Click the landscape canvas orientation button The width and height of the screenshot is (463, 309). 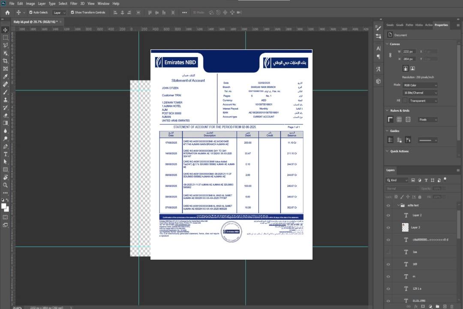point(412,69)
